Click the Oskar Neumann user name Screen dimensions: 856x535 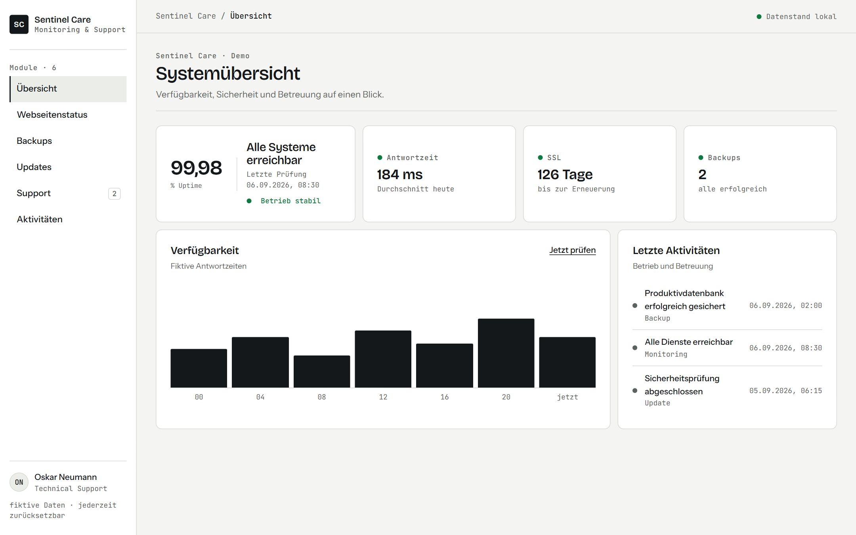tap(66, 477)
